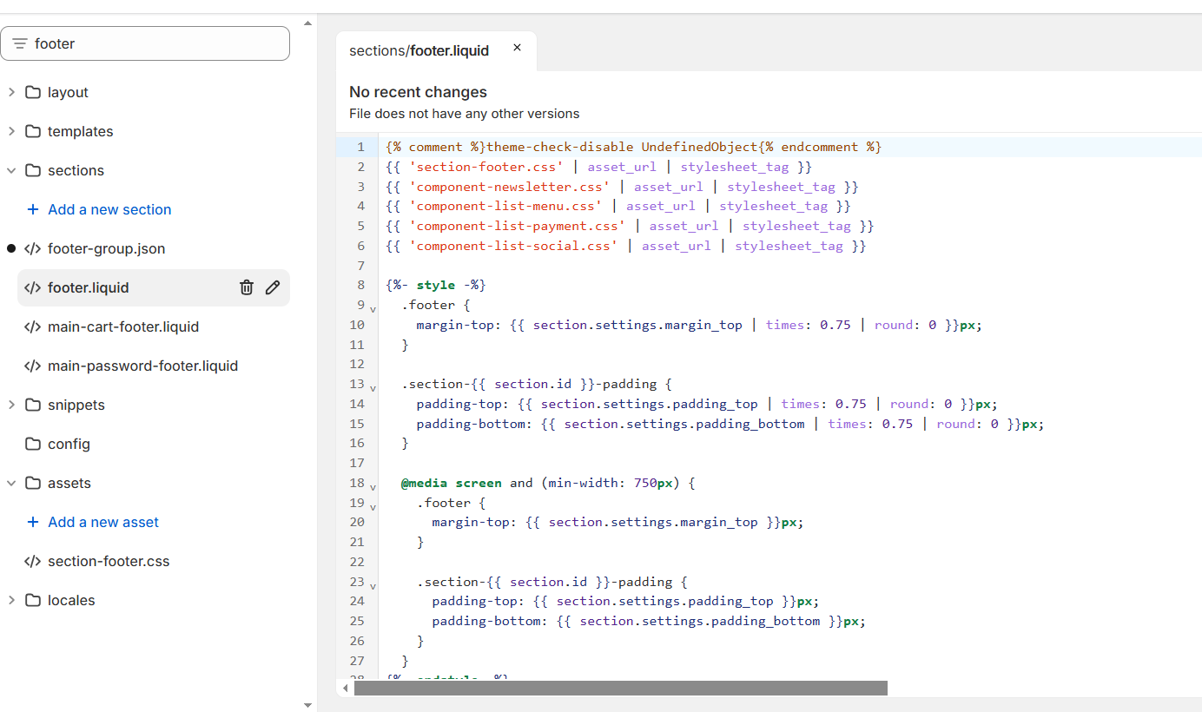Click the filter icon in the search box
Screen dimensions: 1202x712
(20, 43)
